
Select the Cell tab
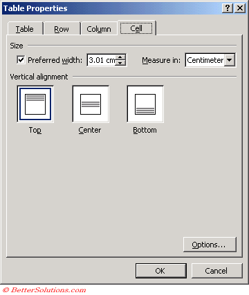[136, 28]
